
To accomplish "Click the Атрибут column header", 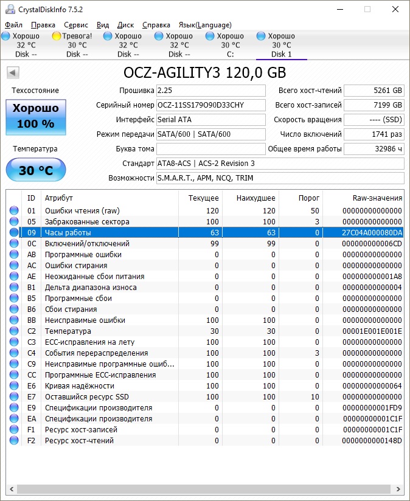I will coord(109,198).
